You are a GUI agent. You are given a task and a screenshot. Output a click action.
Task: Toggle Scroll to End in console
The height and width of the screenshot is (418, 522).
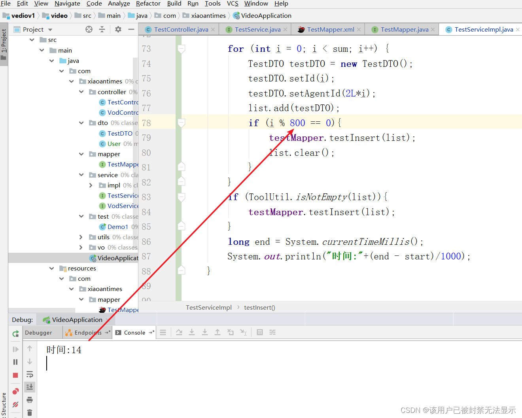coord(30,387)
